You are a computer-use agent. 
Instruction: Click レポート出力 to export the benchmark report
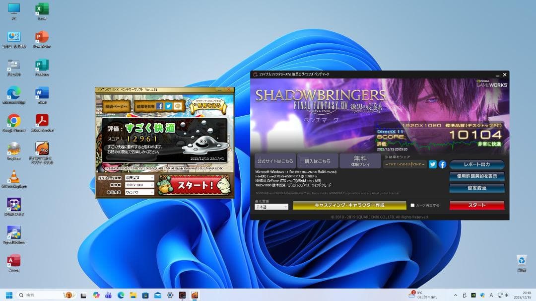476,164
